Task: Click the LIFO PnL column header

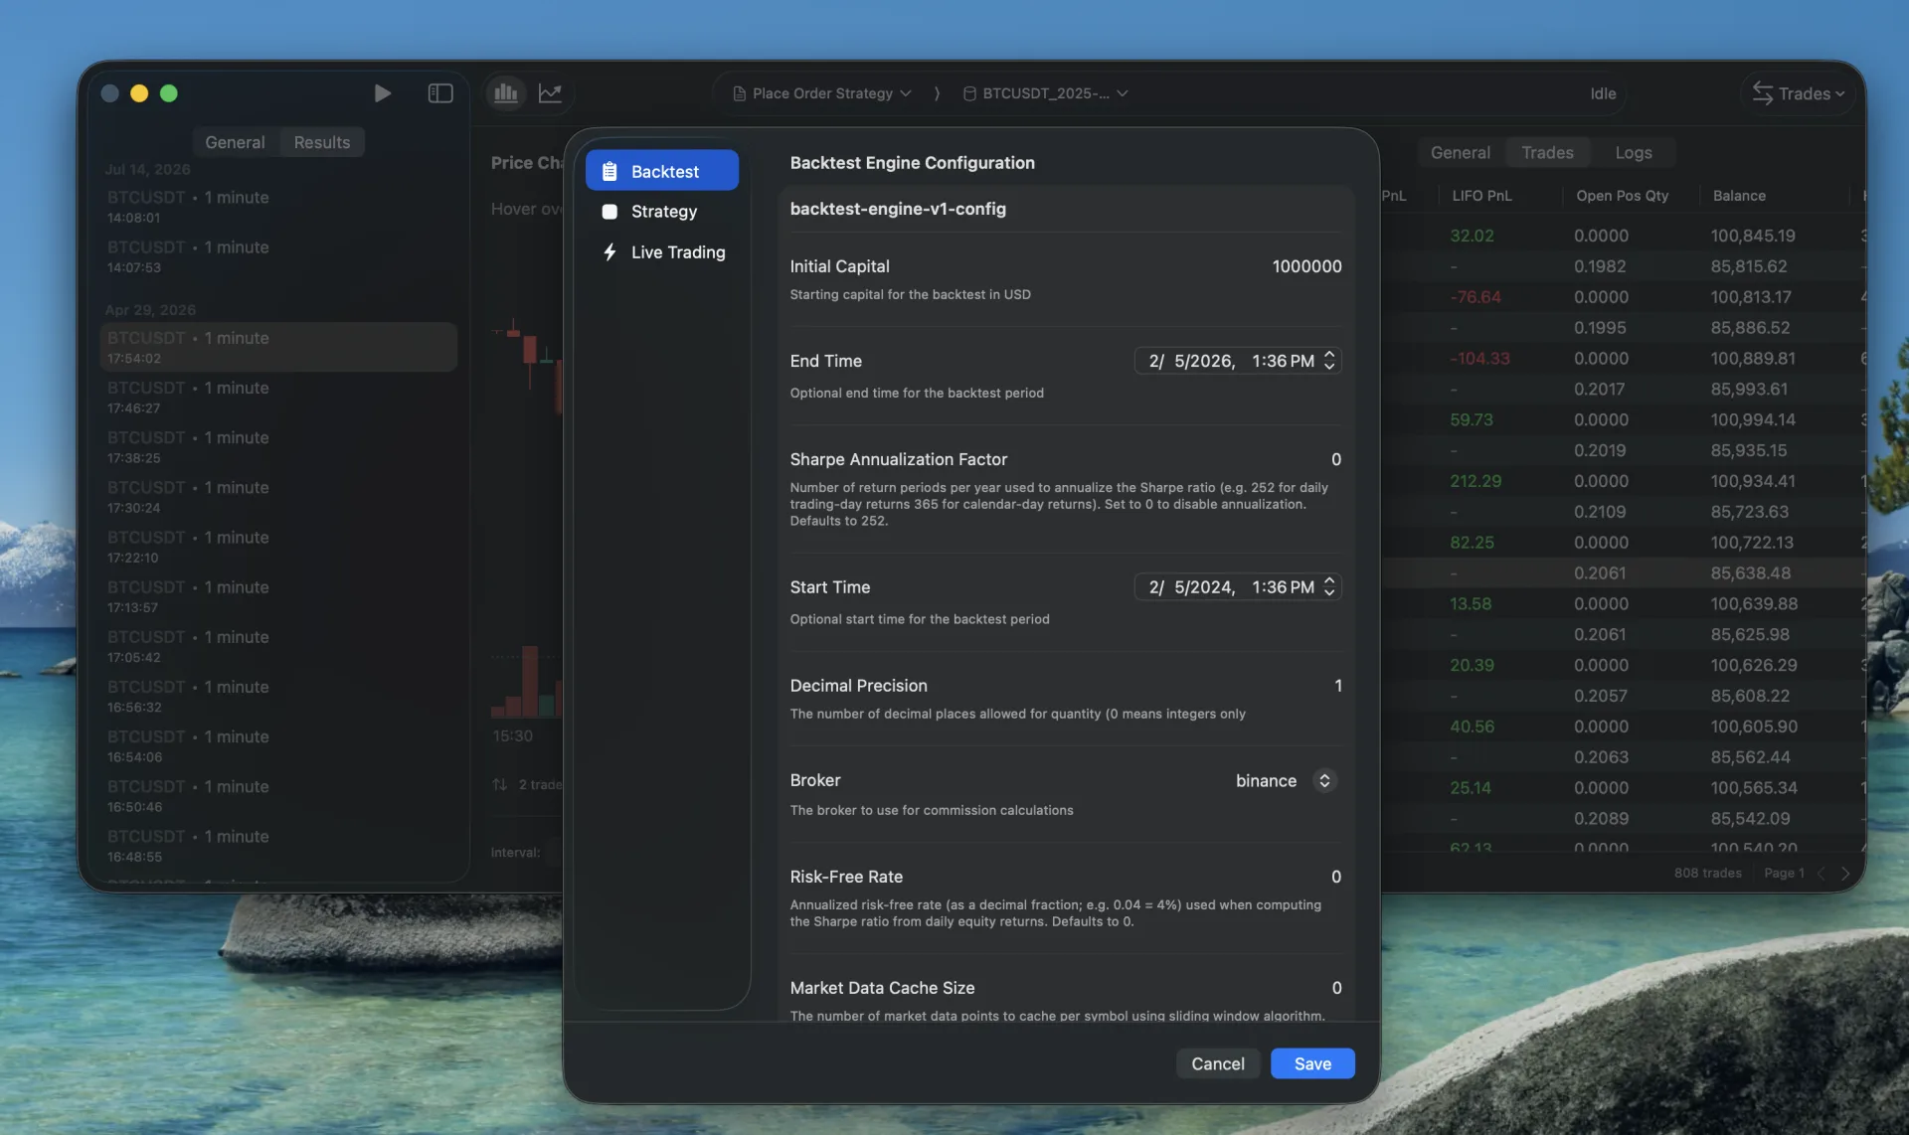Action: 1481,196
